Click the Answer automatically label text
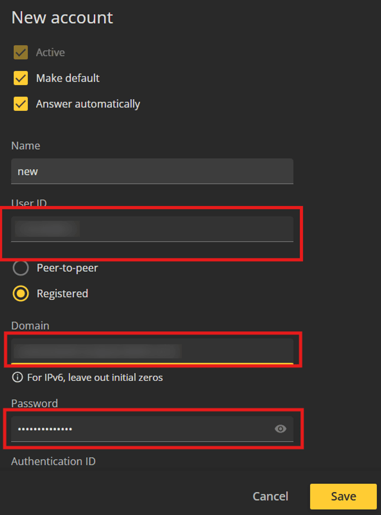 pyautogui.click(x=88, y=104)
